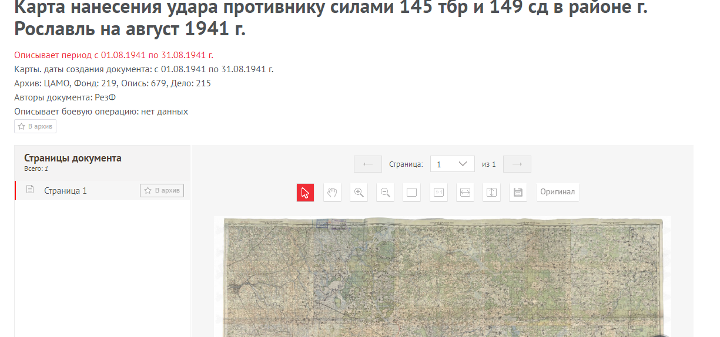Add document to archive under metadata

(35, 126)
